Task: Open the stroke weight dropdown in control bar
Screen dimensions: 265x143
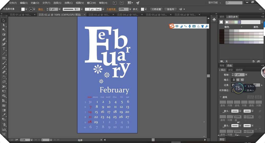Action: coord(60,9)
